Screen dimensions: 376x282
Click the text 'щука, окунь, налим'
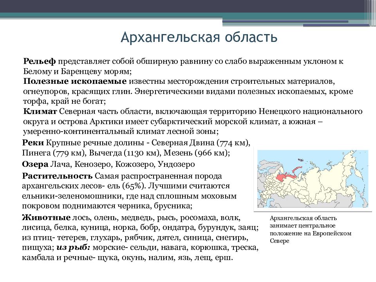point(136,258)
